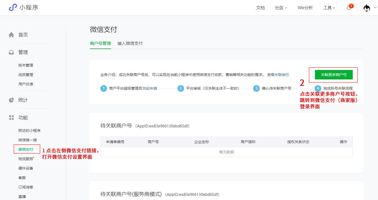Open 版本管理 in the sidebar
The height and width of the screenshot is (200, 378).
[x=26, y=65]
